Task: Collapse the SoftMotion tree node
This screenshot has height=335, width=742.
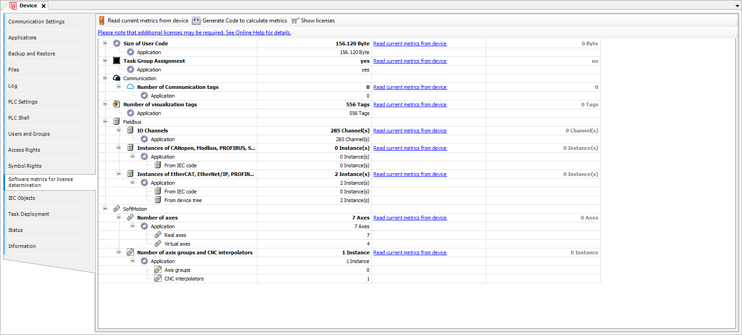Action: coord(105,209)
